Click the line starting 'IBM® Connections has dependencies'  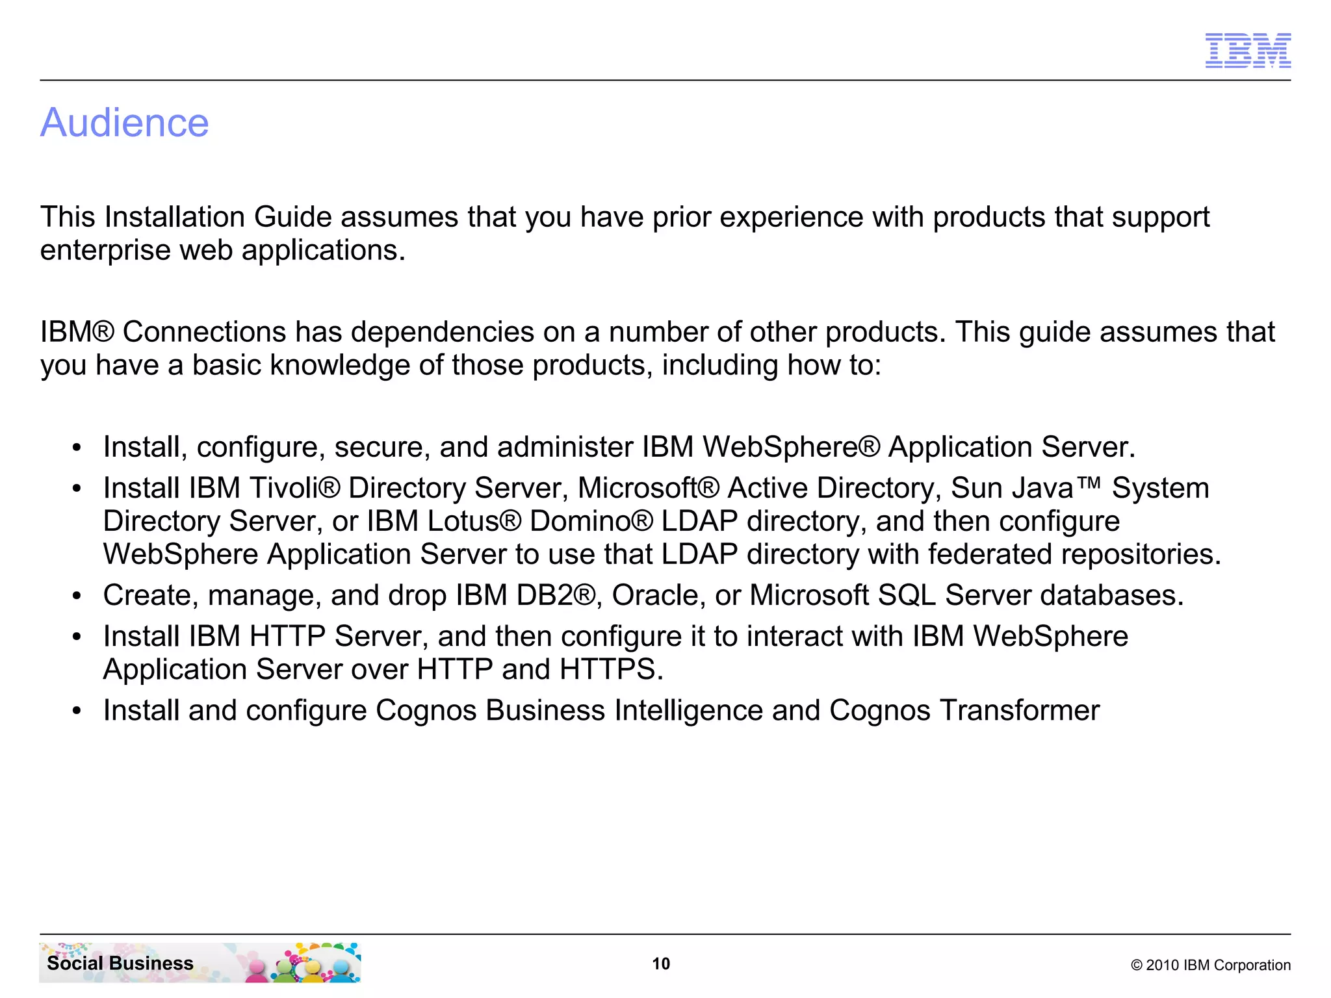(x=657, y=332)
